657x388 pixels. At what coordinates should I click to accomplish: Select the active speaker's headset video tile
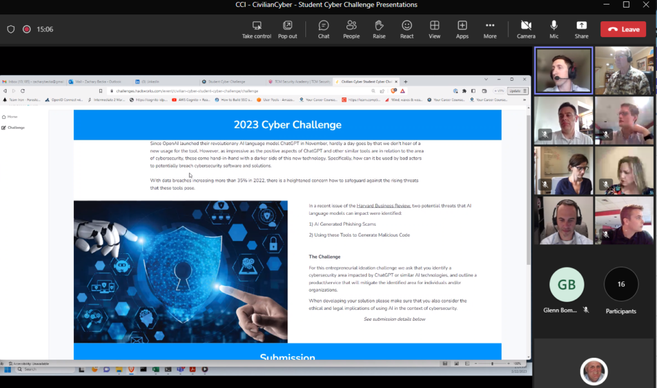[x=563, y=70]
